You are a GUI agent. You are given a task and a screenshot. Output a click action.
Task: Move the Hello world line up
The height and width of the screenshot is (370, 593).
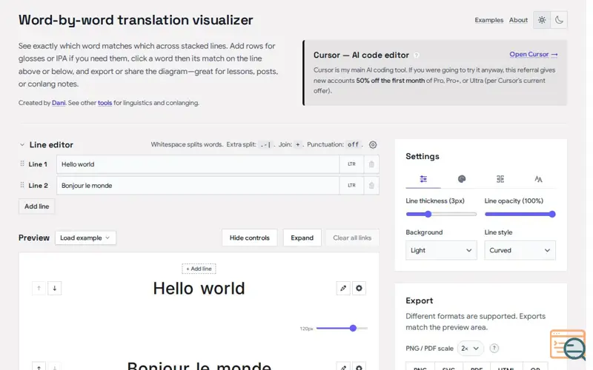pos(39,289)
